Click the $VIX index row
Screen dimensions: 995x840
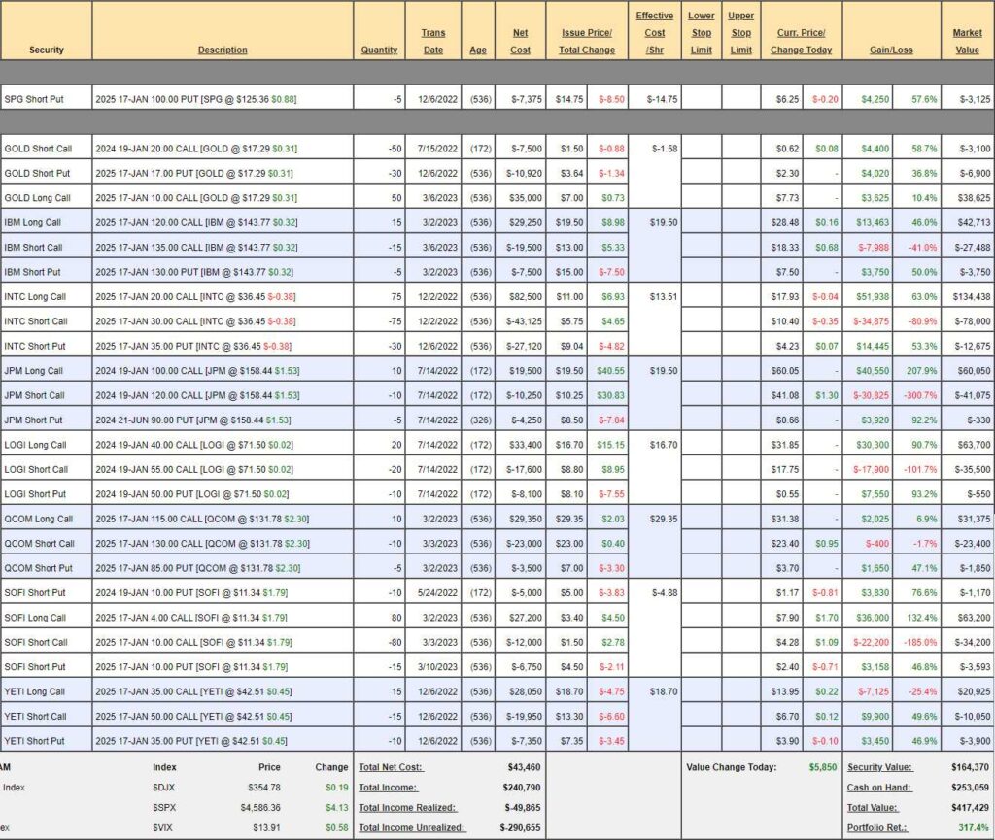tap(165, 827)
